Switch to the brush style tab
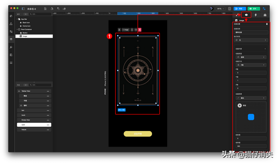Viewport: 278px width, 163px height. point(237,15)
